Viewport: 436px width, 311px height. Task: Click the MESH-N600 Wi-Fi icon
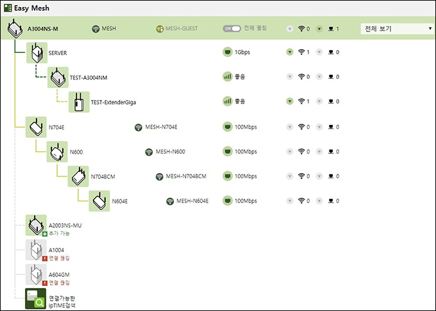tap(149, 152)
